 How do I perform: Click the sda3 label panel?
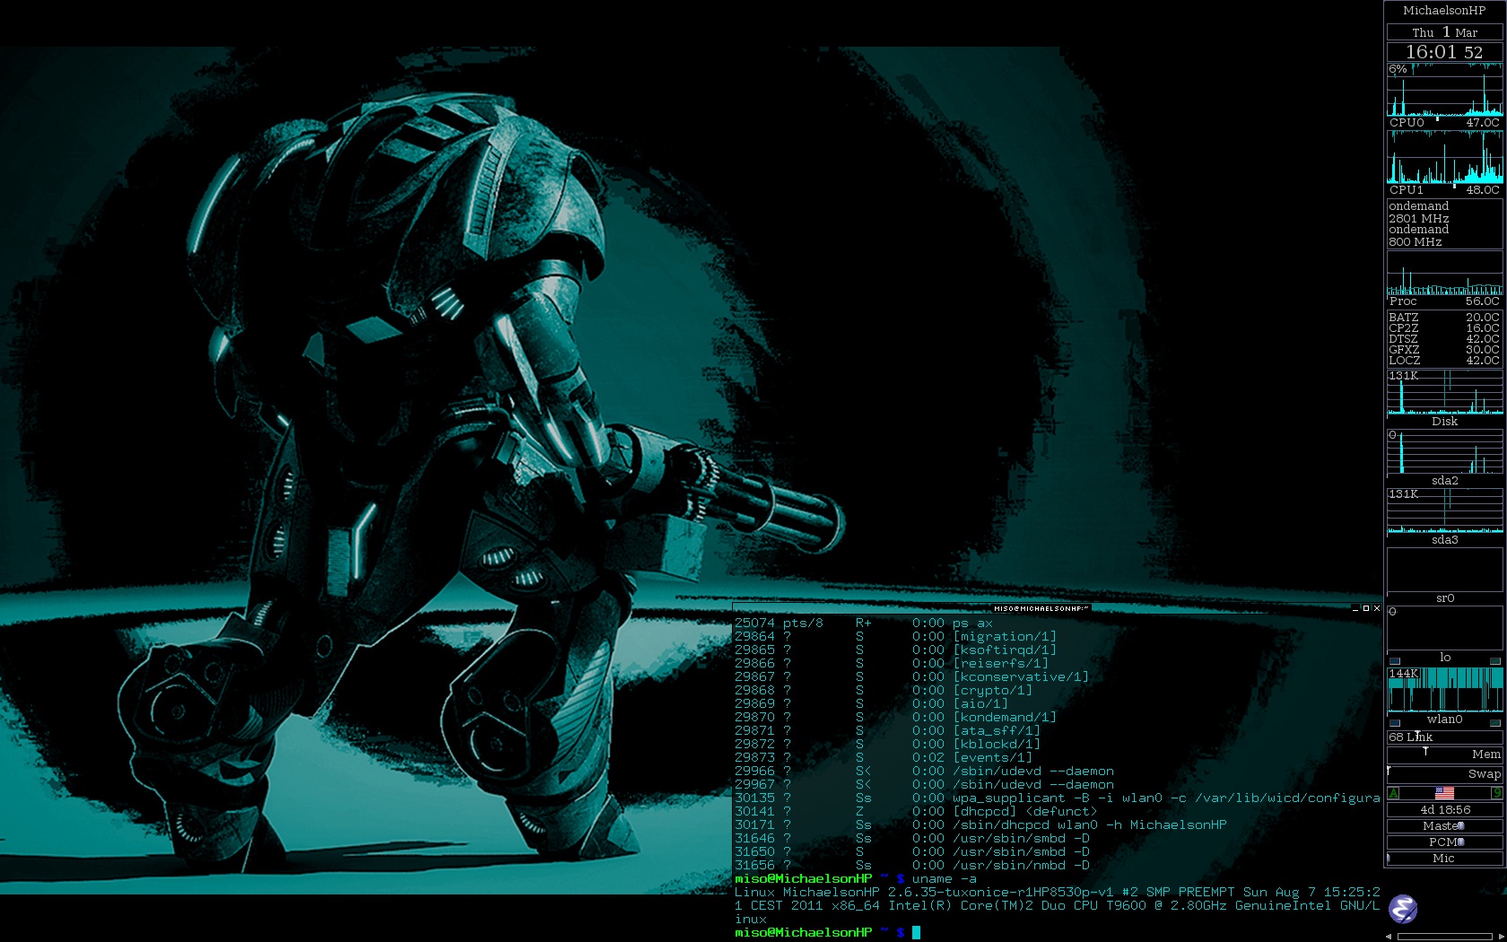(x=1444, y=540)
